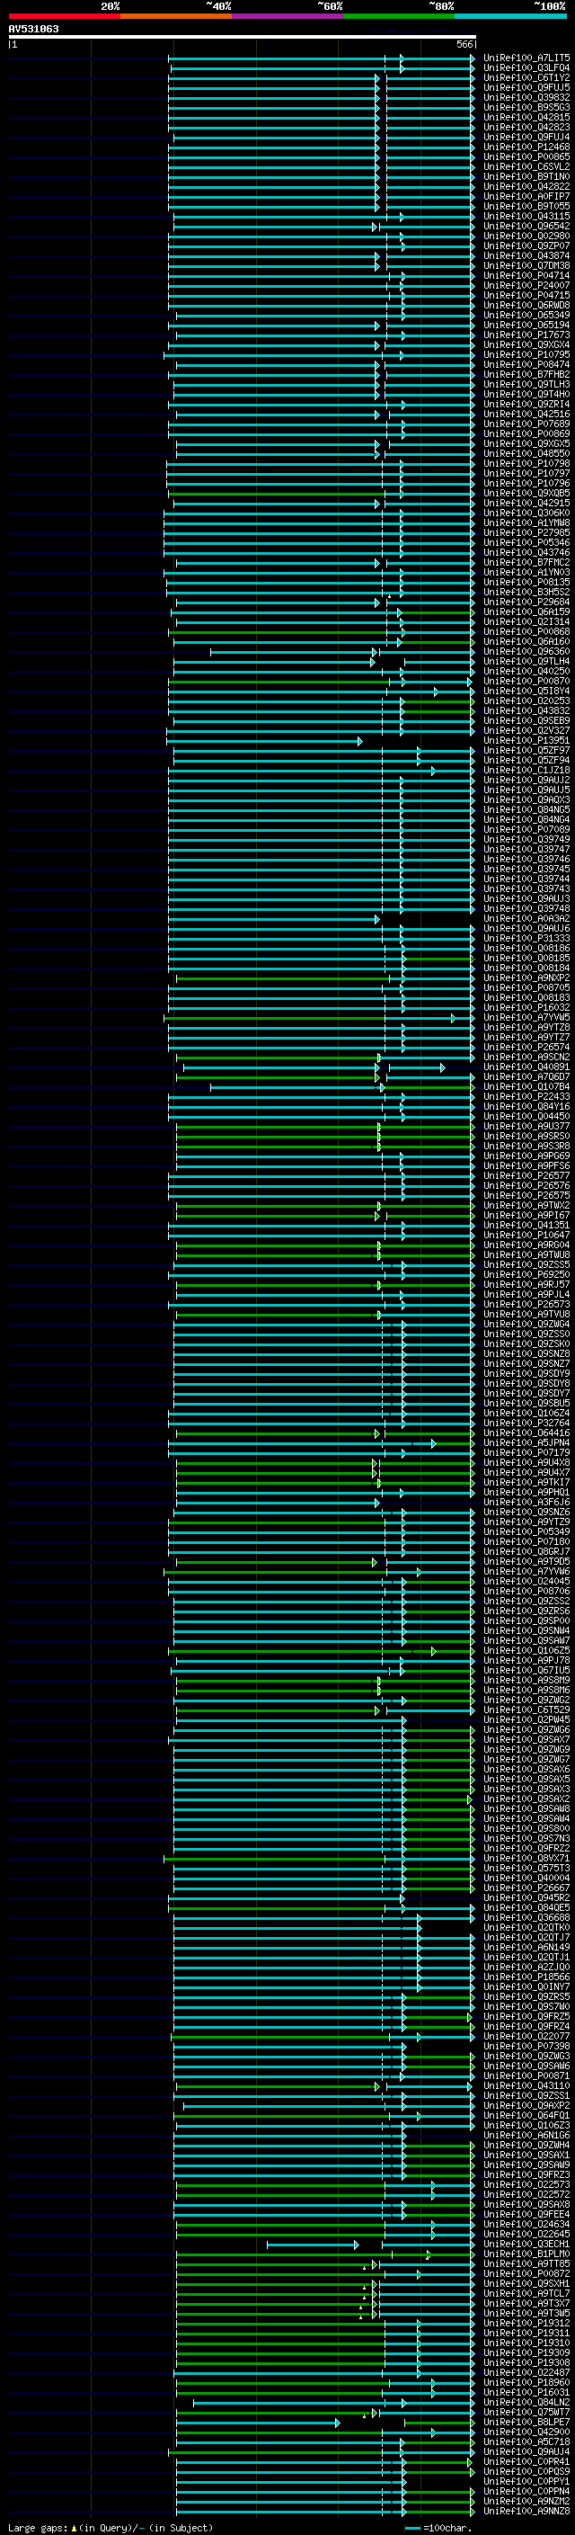575x2535 pixels.
Task: Click the red 20% identity color bar
Action: [x=64, y=16]
